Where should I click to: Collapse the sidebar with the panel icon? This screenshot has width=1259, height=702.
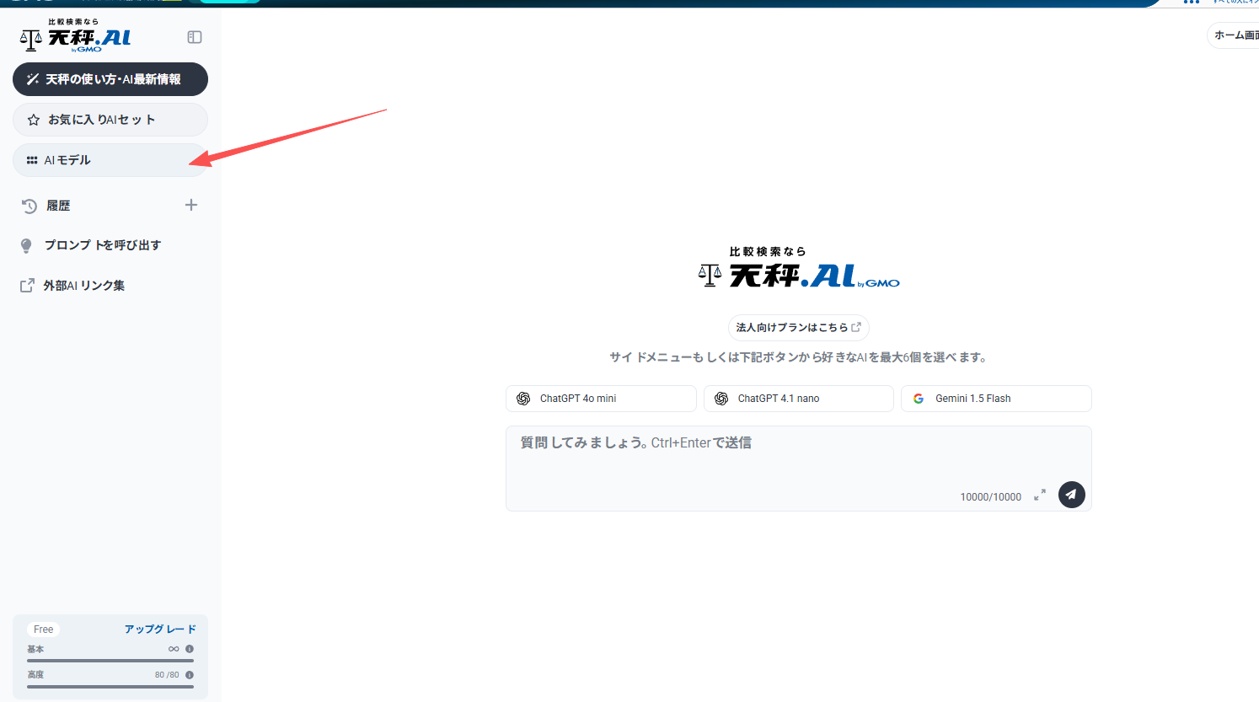195,37
